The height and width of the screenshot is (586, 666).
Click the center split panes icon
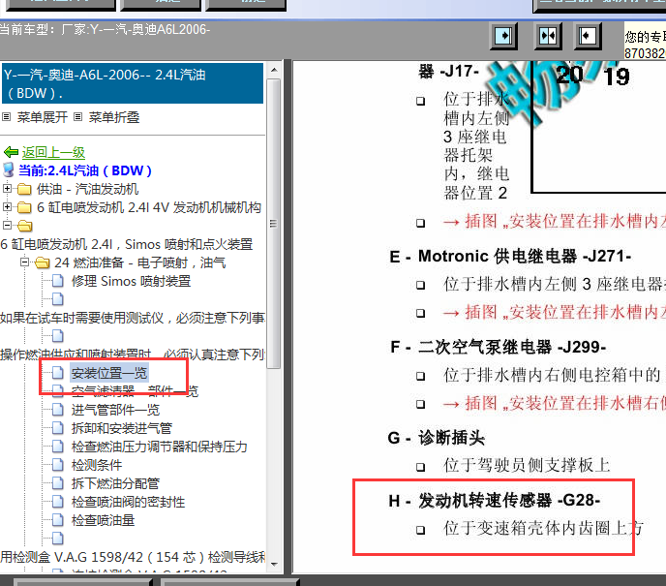pyautogui.click(x=548, y=36)
